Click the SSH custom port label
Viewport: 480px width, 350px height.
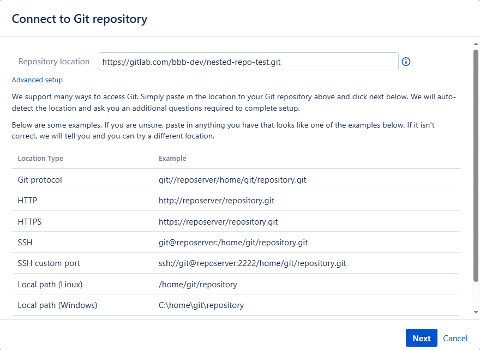click(x=49, y=263)
